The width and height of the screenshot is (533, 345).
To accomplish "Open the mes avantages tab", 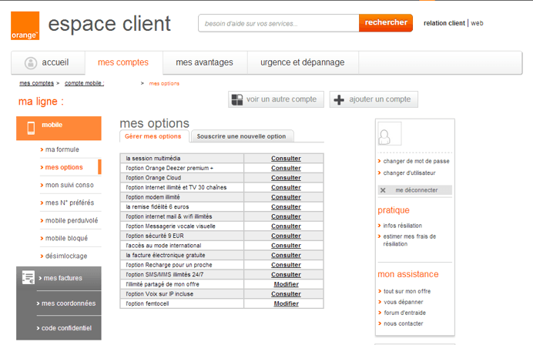I will point(203,62).
